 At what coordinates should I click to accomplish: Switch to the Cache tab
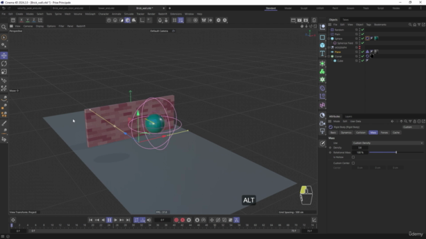[396, 133]
